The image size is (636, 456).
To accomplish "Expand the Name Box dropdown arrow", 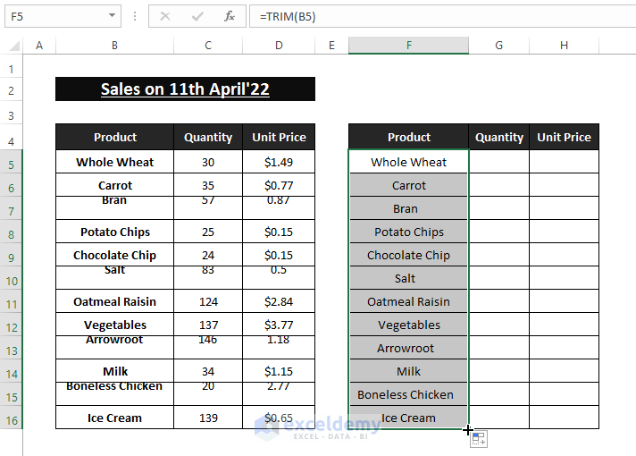I will [112, 16].
